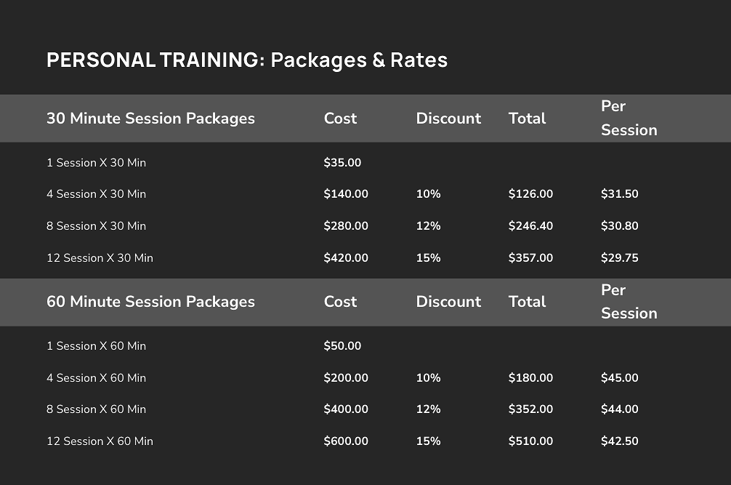Image resolution: width=731 pixels, height=485 pixels.
Task: Click the Discount column header in 30 minute table
Action: click(x=448, y=119)
